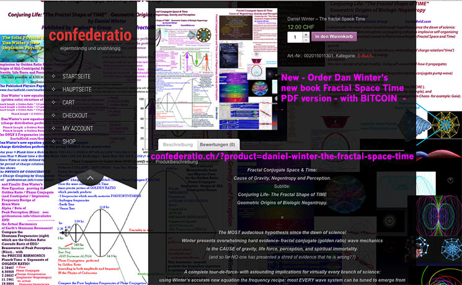This screenshot has height=285, width=462.
Task: Click the confederatio site logo
Action: pyautogui.click(x=90, y=35)
